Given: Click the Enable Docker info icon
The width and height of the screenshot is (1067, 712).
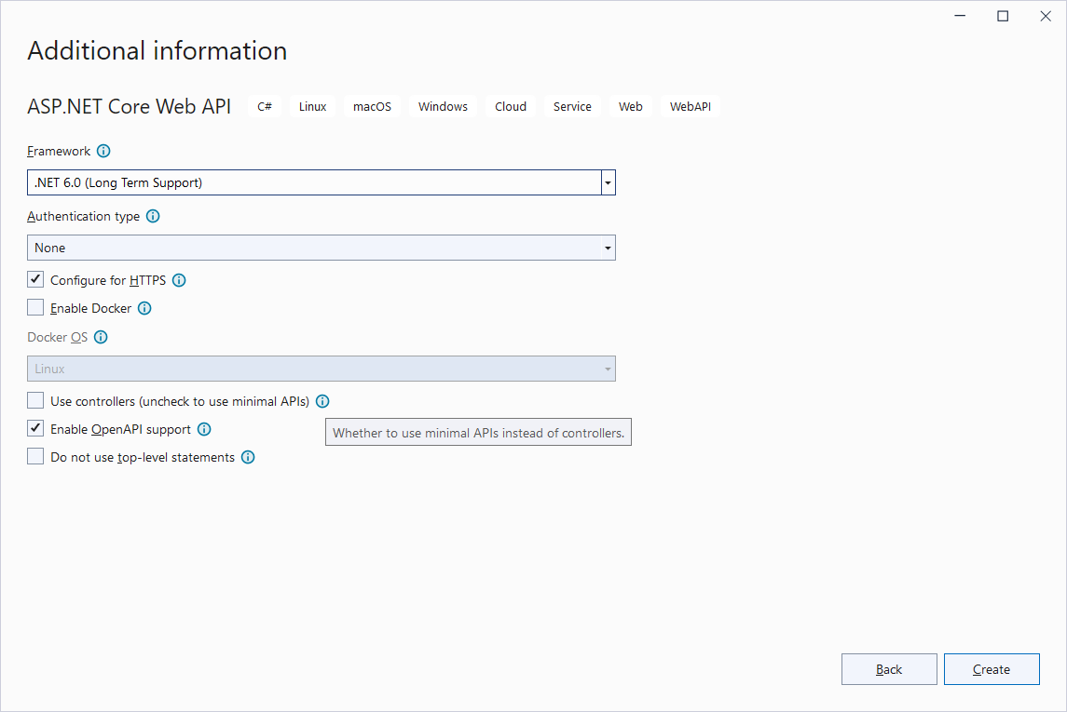Looking at the screenshot, I should point(144,308).
